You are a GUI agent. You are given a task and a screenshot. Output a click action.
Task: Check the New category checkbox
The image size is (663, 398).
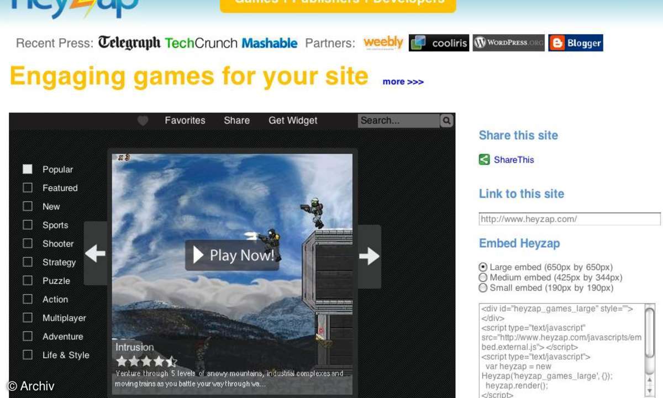(x=28, y=206)
